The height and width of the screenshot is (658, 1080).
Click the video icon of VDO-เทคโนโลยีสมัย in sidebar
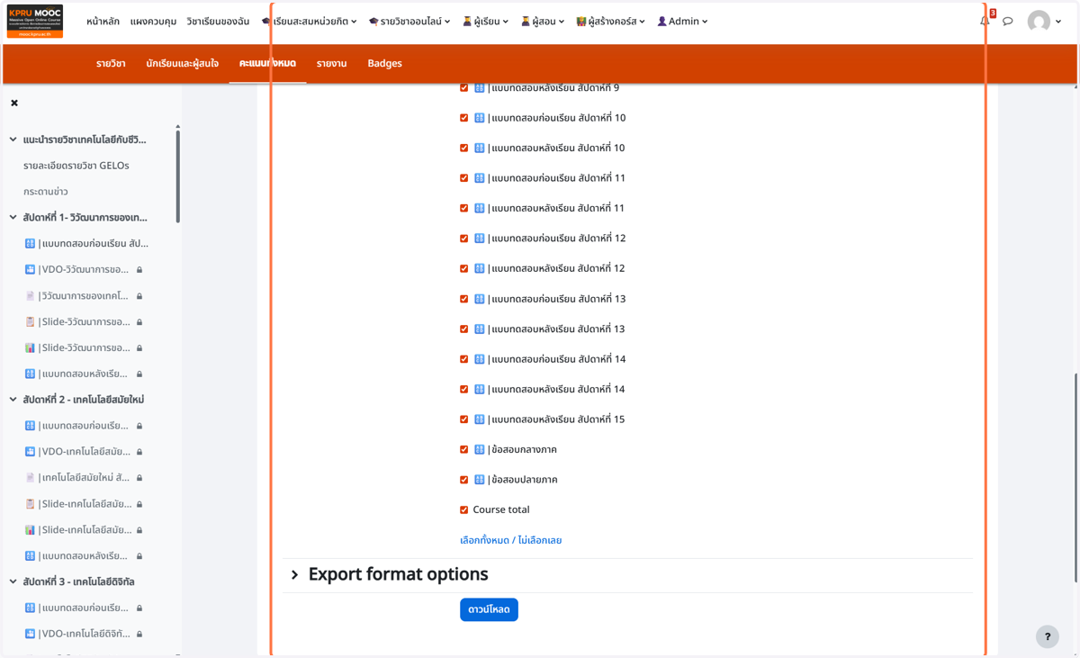[30, 452]
